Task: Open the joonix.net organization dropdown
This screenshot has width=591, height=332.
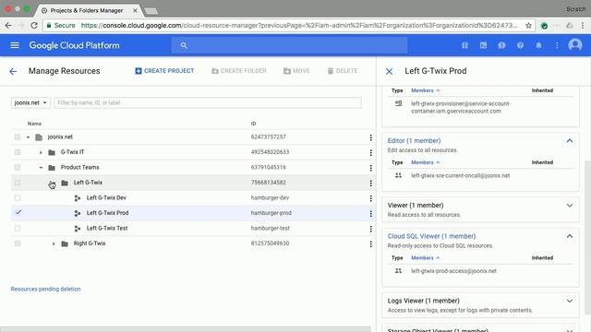Action: tap(30, 102)
